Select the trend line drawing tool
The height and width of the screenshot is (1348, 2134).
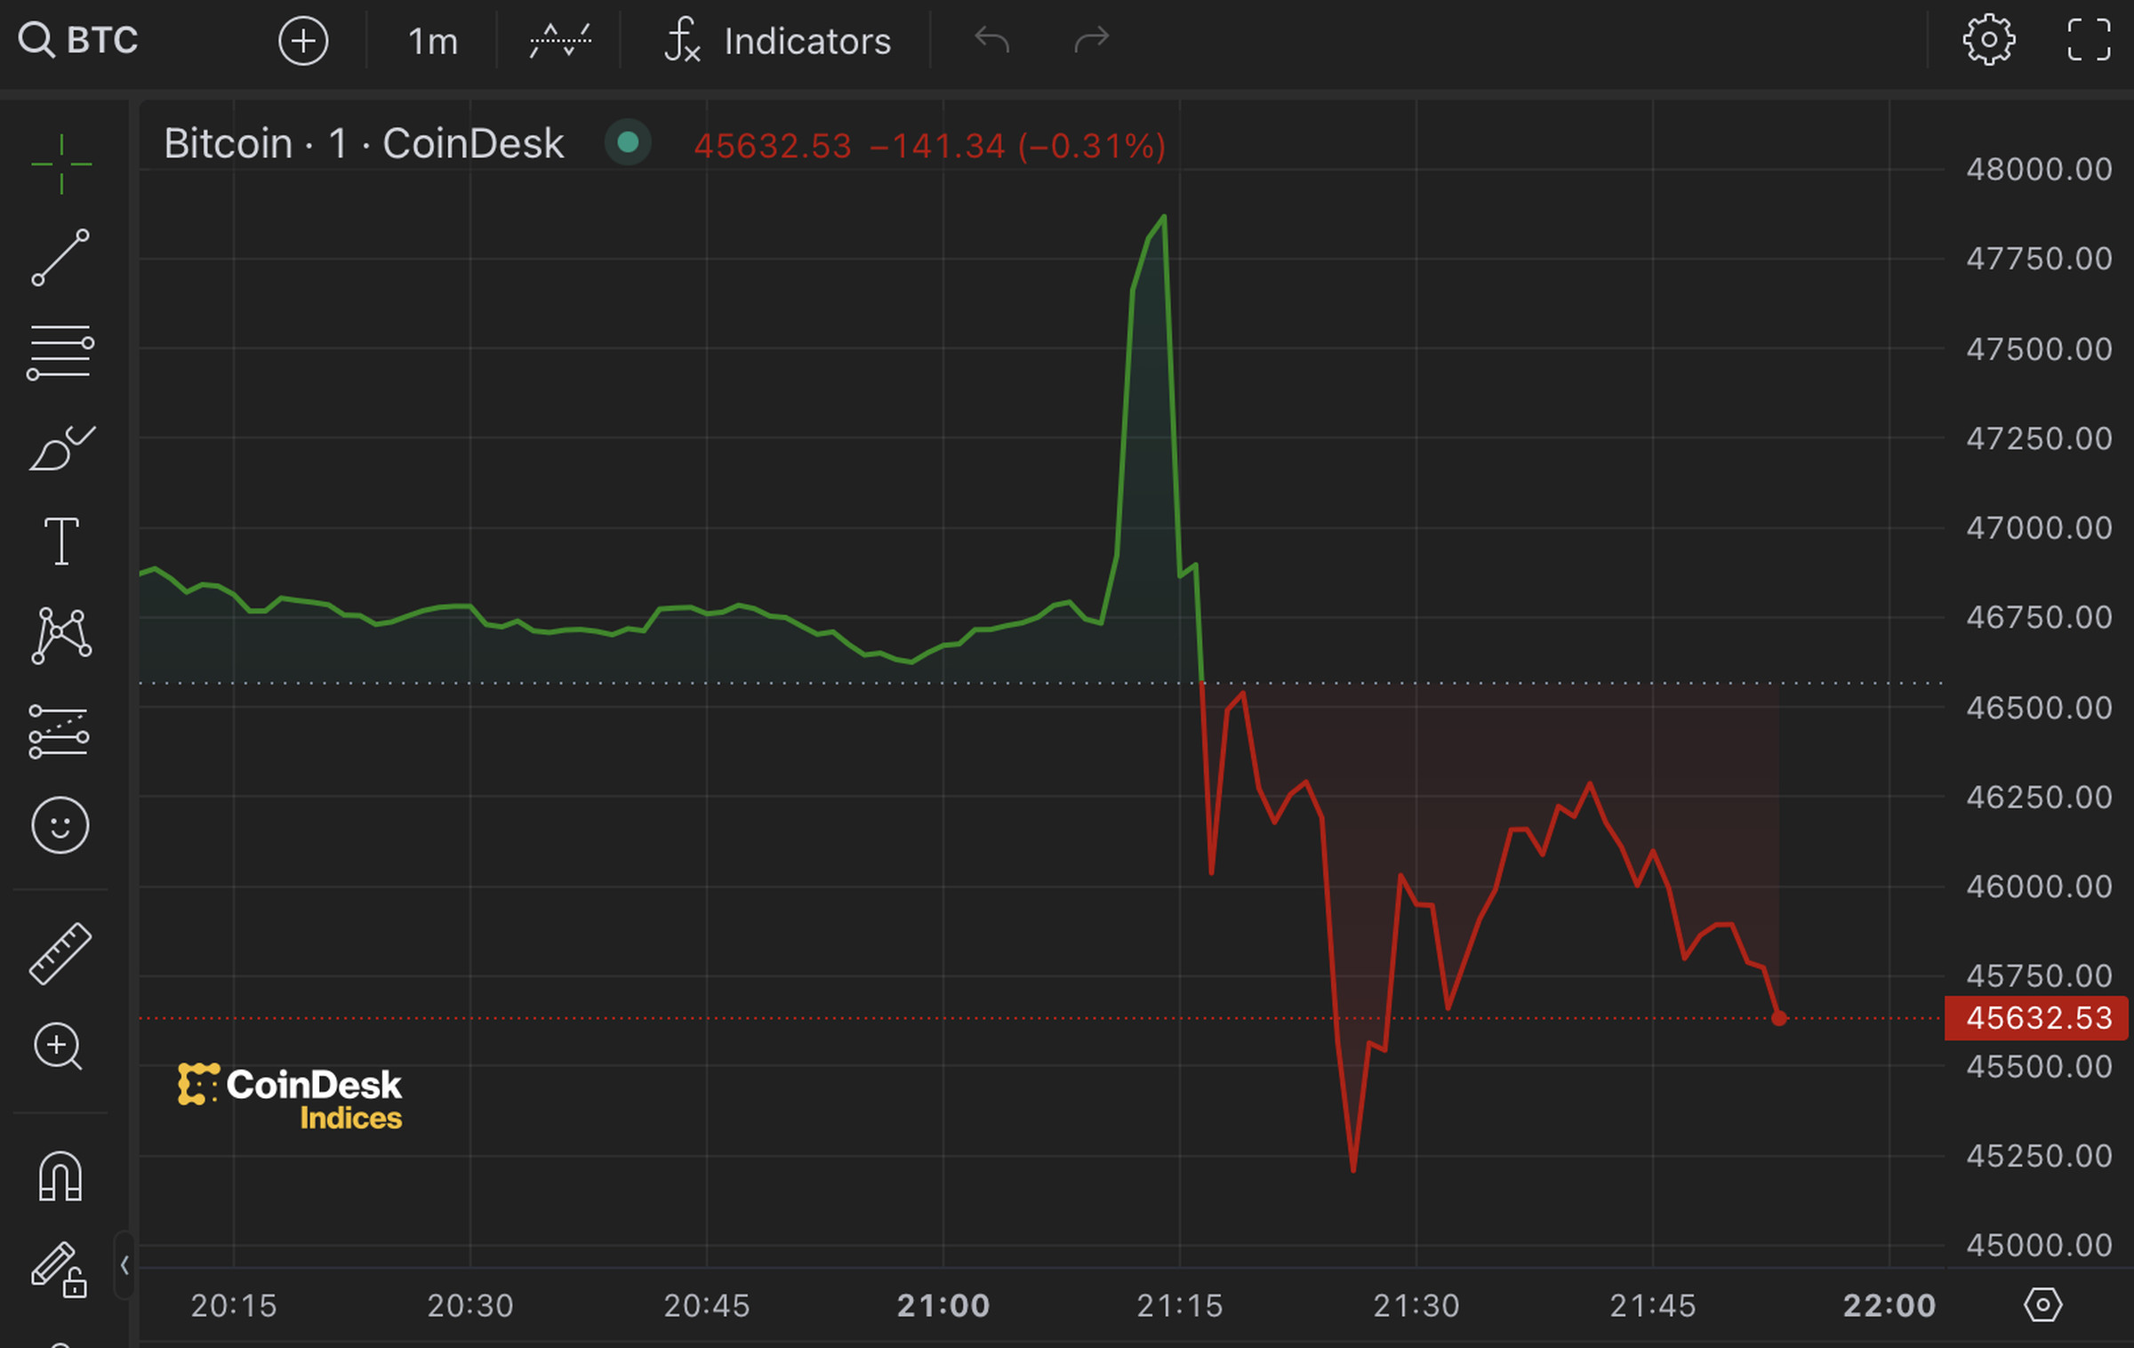click(x=60, y=258)
